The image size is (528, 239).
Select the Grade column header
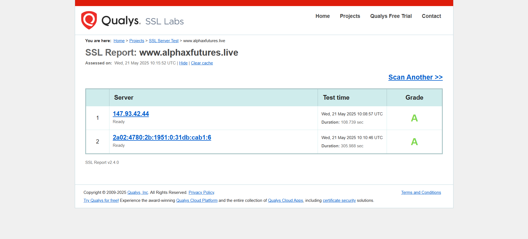tap(414, 97)
